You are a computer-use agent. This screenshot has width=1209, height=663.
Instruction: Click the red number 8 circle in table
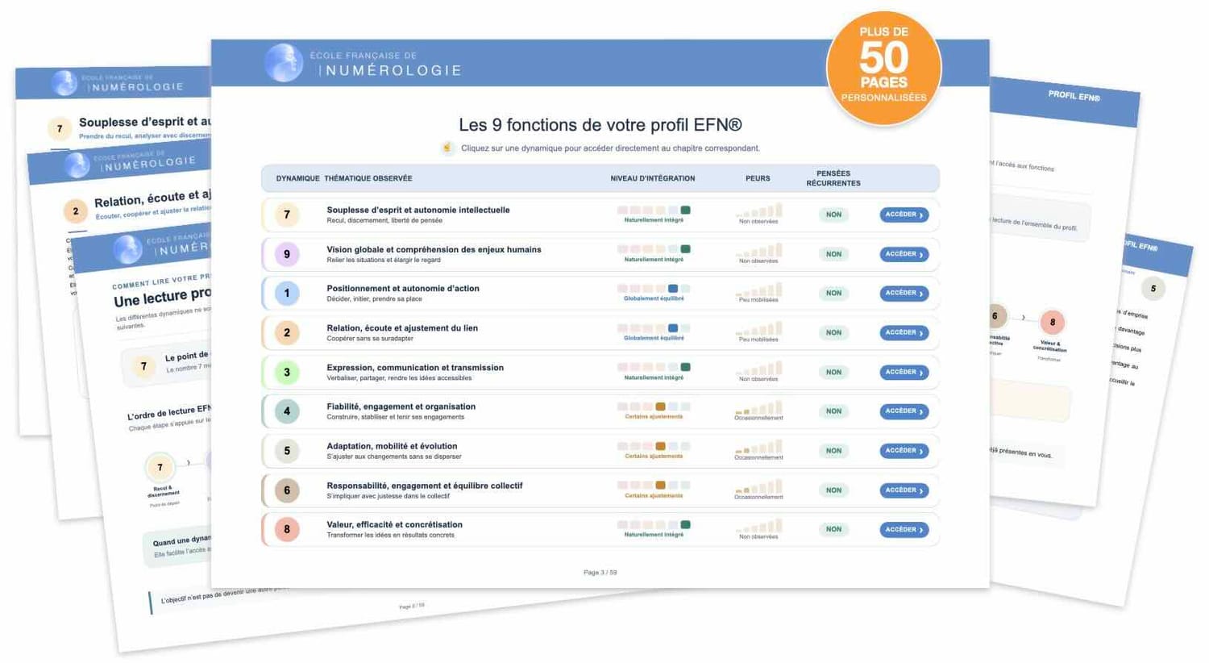click(287, 529)
